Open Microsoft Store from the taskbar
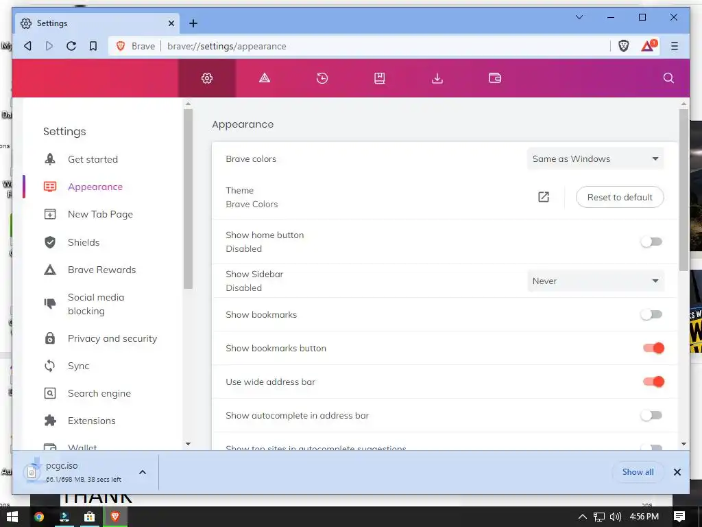The image size is (702, 527). [x=90, y=517]
